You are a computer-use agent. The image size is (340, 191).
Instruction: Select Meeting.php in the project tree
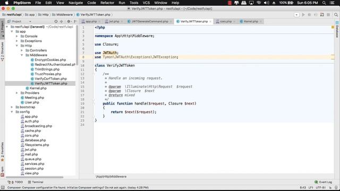(34, 98)
